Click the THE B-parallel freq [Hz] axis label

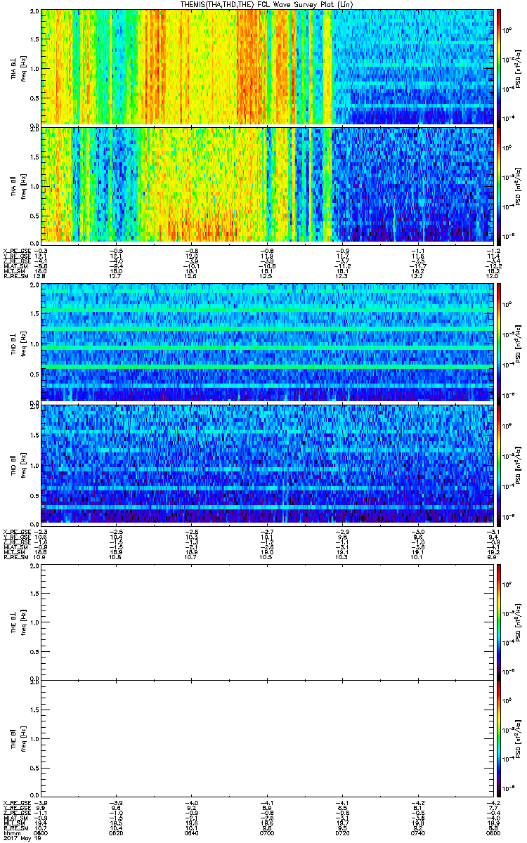[23, 738]
